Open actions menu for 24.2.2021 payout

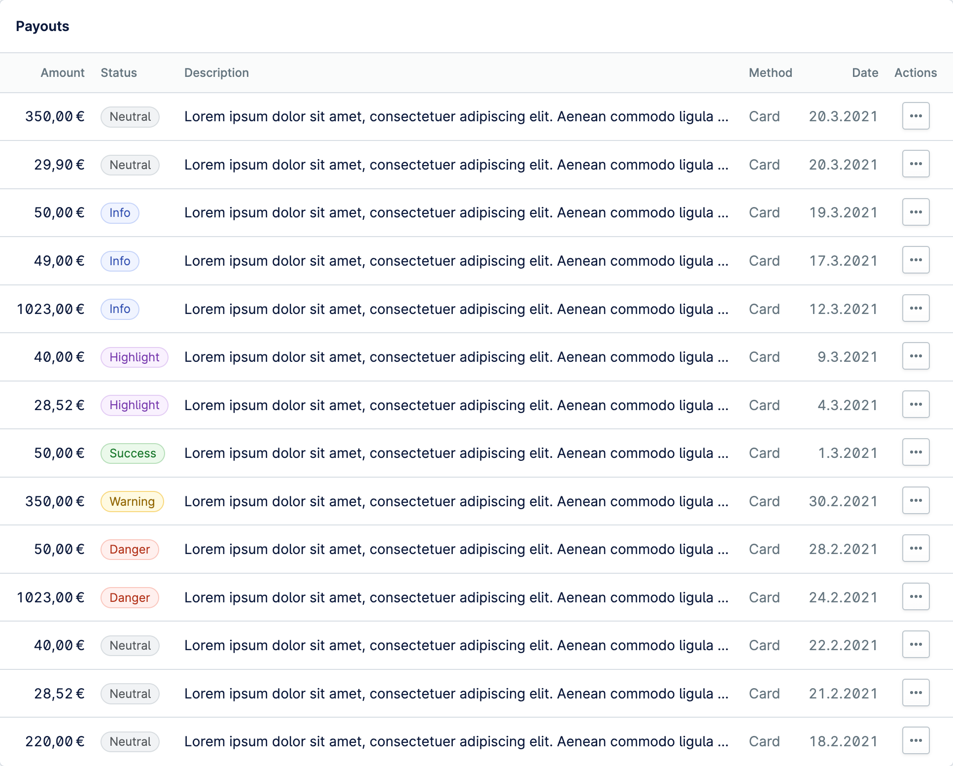pyautogui.click(x=916, y=596)
